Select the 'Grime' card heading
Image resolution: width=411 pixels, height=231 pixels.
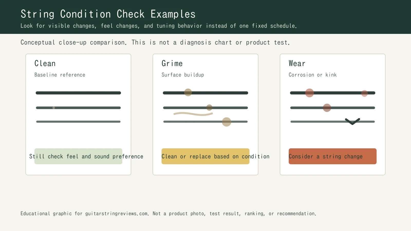pyautogui.click(x=172, y=63)
